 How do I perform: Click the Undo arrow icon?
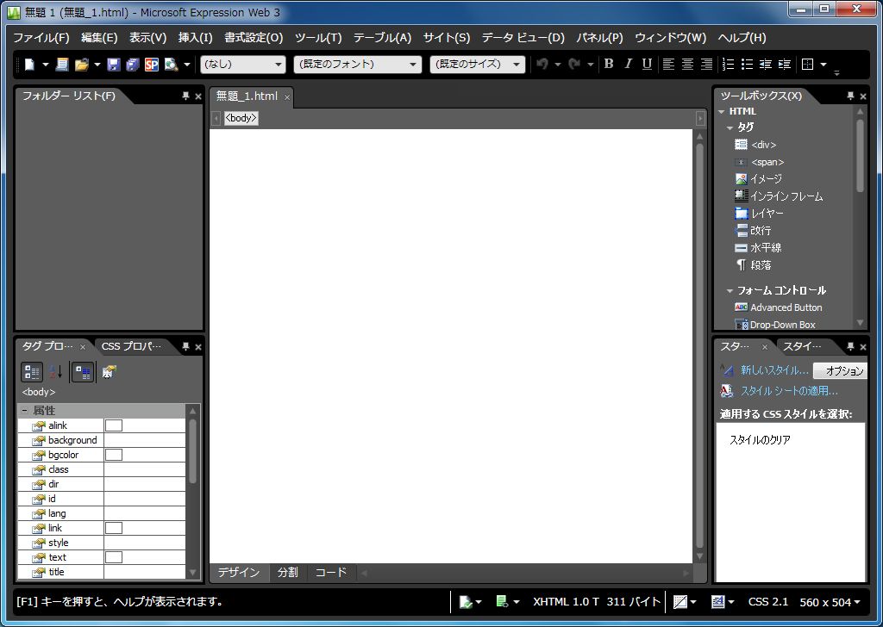point(542,64)
